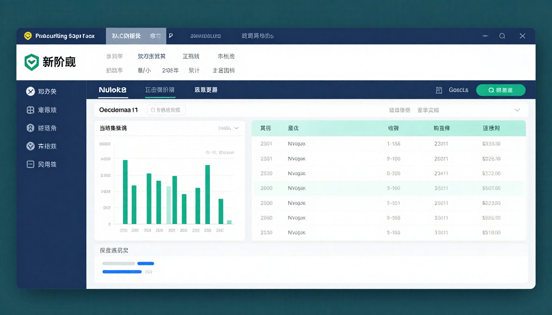Screen dimensions: 552x315
Task: Click the long blue progress bar
Action: pyautogui.click(x=122, y=272)
